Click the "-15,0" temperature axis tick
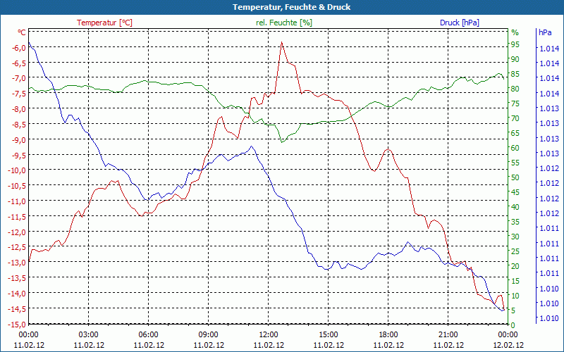 point(16,325)
